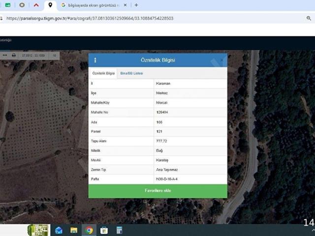
Task: Click the Zemin Tip label cell
Action: 121,170
